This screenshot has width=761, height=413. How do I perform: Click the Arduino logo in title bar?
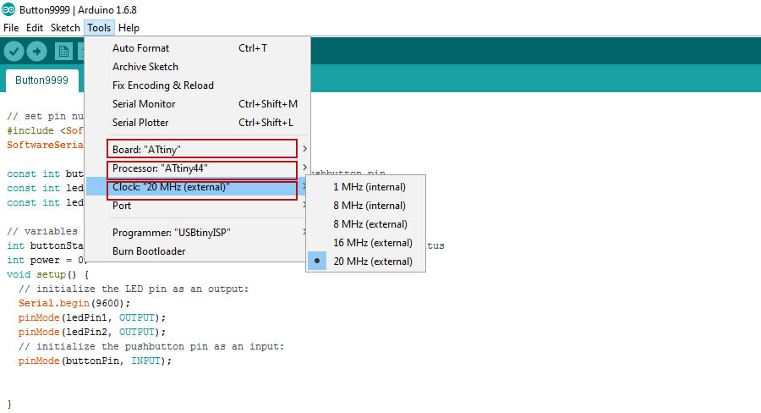pyautogui.click(x=8, y=9)
